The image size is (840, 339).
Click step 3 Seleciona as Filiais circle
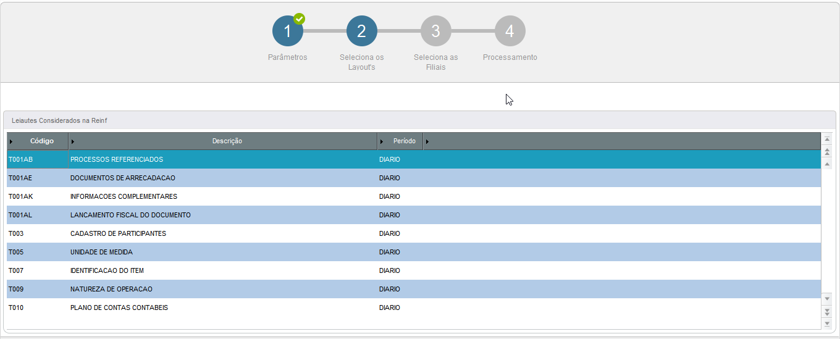click(x=436, y=31)
